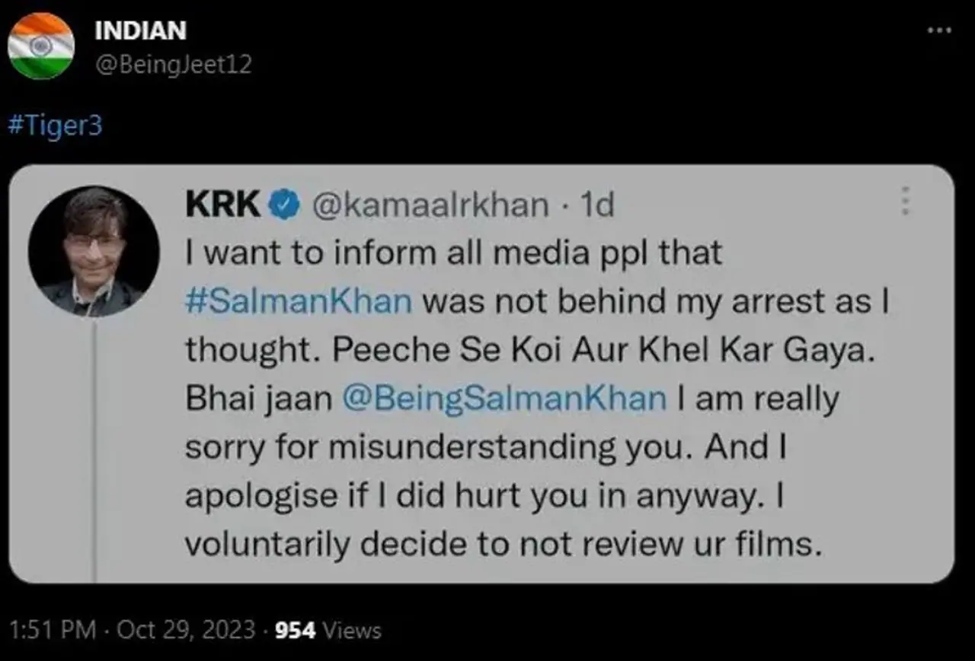Open the tweet's horizontal three-dot menu
This screenshot has height=661, width=975.
coord(940,31)
